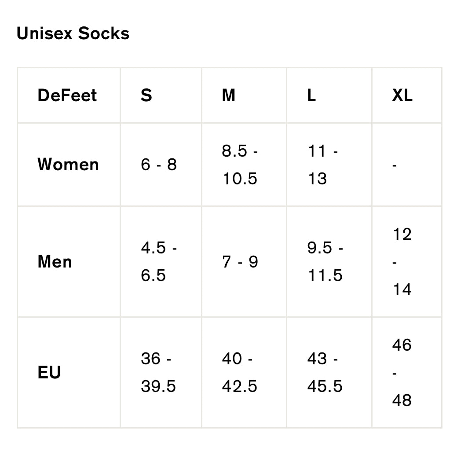Click EU XL size 46 - 48

pyautogui.click(x=402, y=372)
